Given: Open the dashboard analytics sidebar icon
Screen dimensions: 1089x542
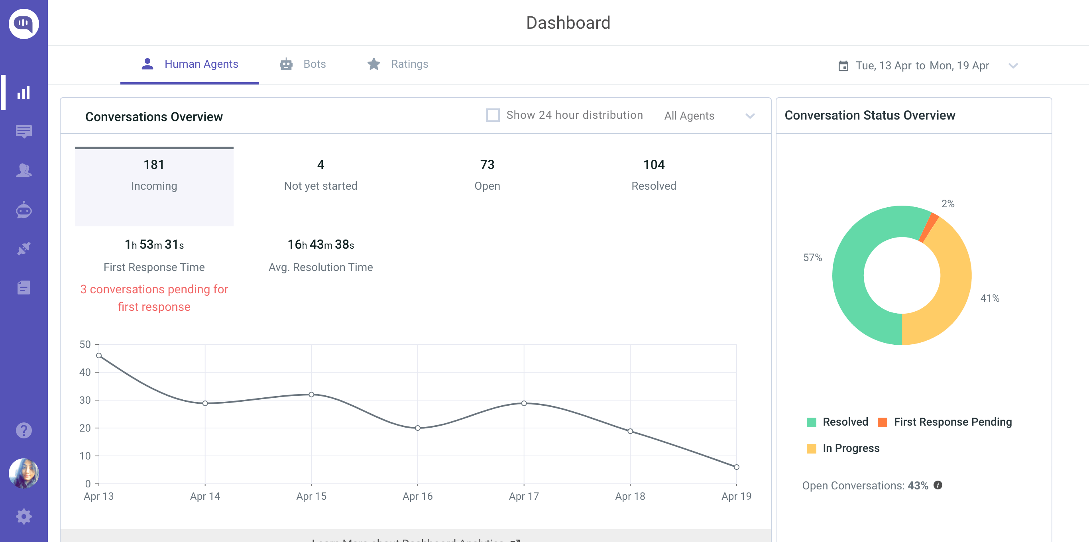Looking at the screenshot, I should [24, 92].
